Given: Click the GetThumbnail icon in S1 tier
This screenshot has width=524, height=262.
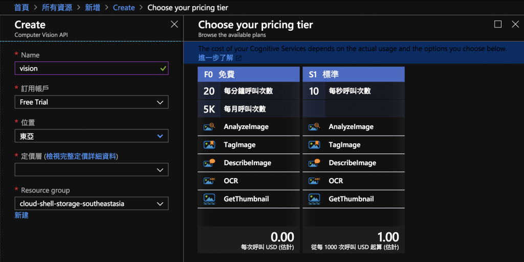Looking at the screenshot, I should tap(314, 199).
